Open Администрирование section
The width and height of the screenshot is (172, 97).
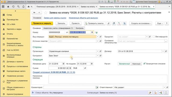[x=15, y=94]
